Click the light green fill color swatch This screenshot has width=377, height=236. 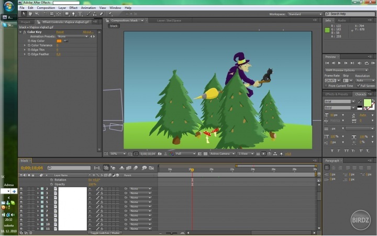point(368,103)
